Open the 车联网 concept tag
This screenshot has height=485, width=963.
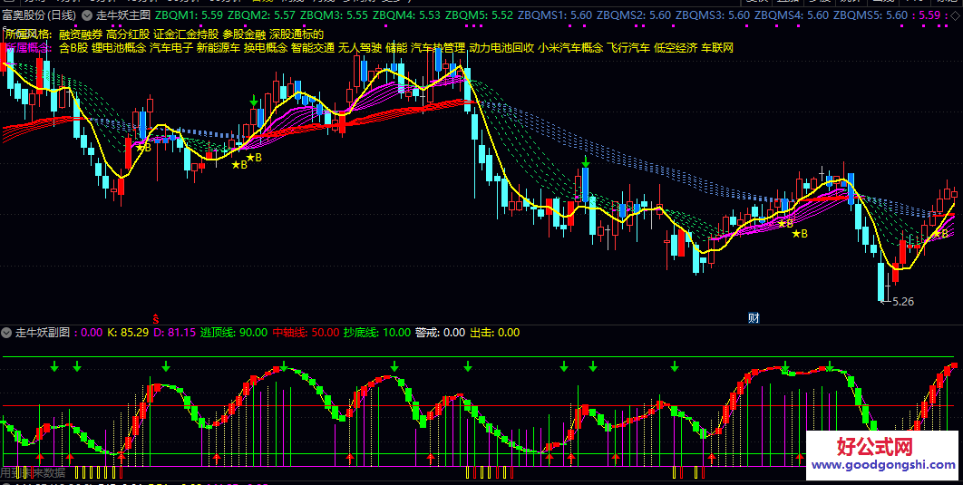717,48
